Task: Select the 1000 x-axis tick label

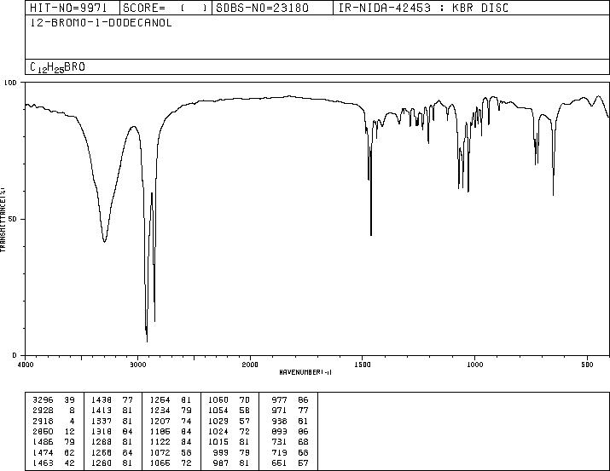Action: [474, 365]
